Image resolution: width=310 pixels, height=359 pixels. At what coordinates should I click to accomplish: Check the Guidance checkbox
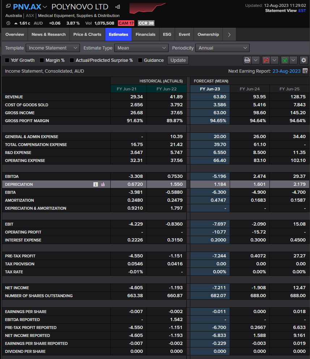(140, 60)
